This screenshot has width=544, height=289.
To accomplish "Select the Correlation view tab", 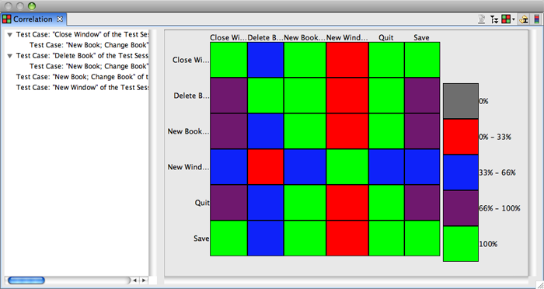I will point(33,19).
